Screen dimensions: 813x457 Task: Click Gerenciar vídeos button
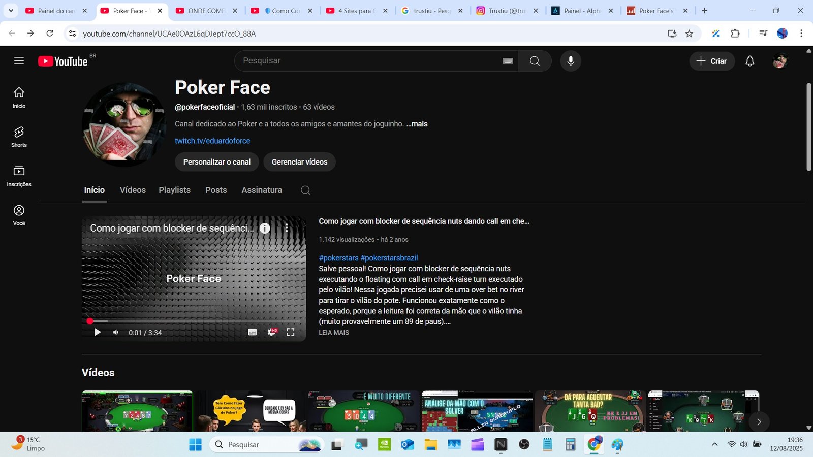[300, 162]
